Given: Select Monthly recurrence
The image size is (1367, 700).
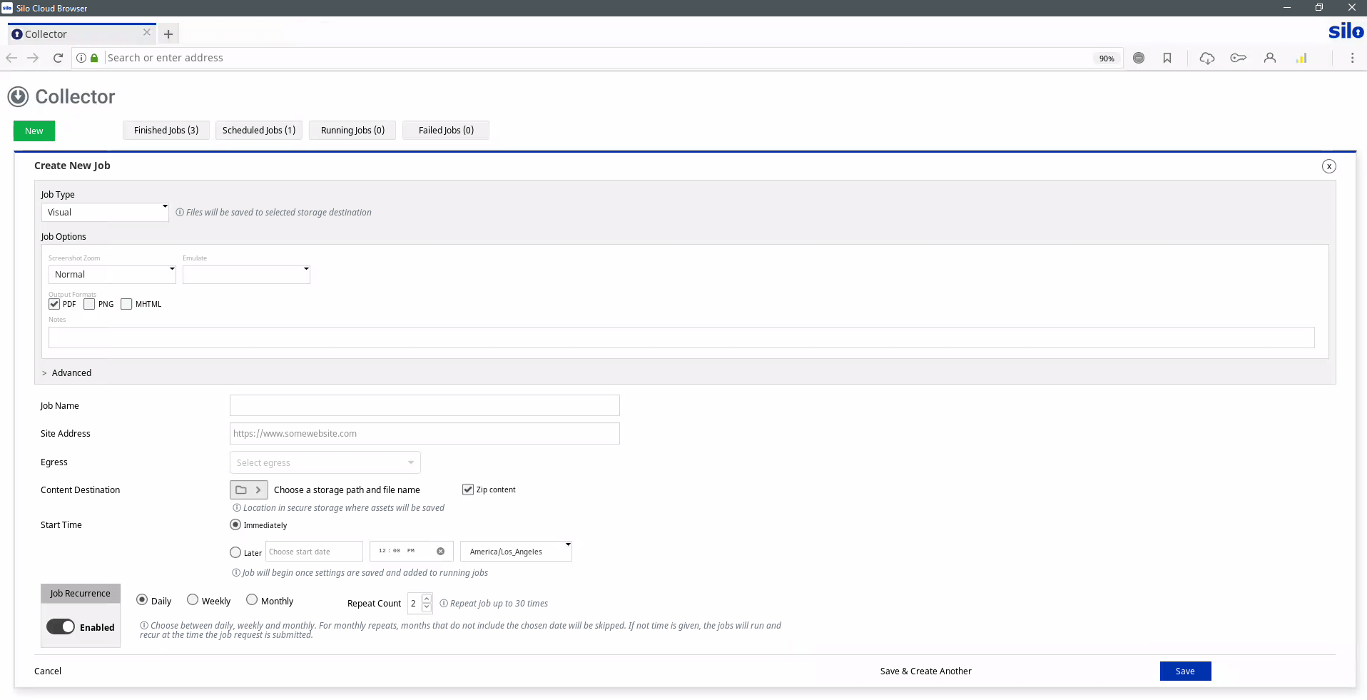Looking at the screenshot, I should (x=252, y=600).
